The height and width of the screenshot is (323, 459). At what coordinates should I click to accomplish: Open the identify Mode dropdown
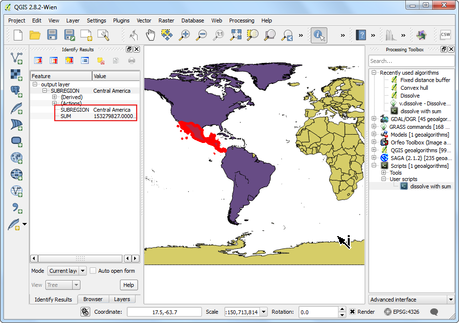pos(83,271)
